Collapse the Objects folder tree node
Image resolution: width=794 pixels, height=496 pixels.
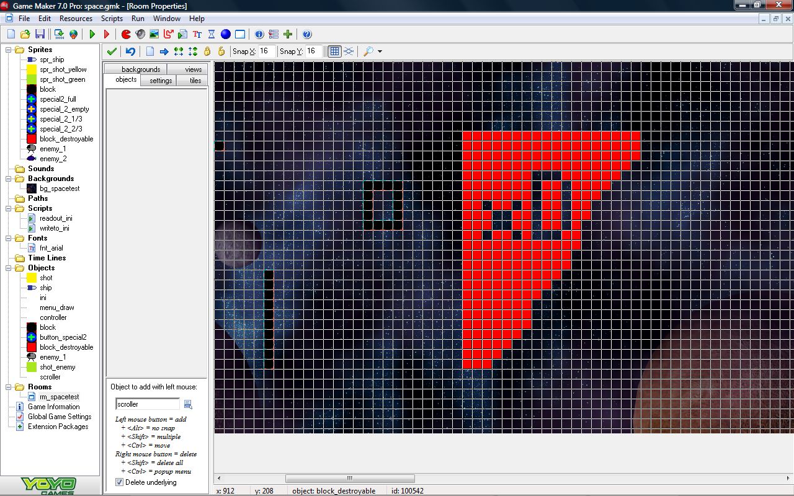click(9, 268)
